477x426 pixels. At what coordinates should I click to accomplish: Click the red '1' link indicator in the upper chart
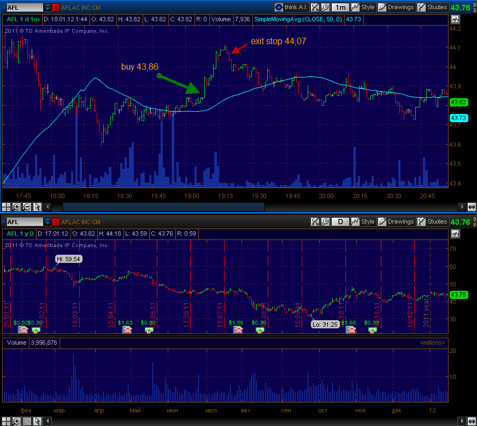56,8
